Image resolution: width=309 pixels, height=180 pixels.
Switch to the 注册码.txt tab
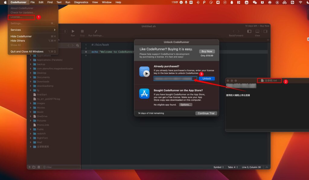pos(270,80)
